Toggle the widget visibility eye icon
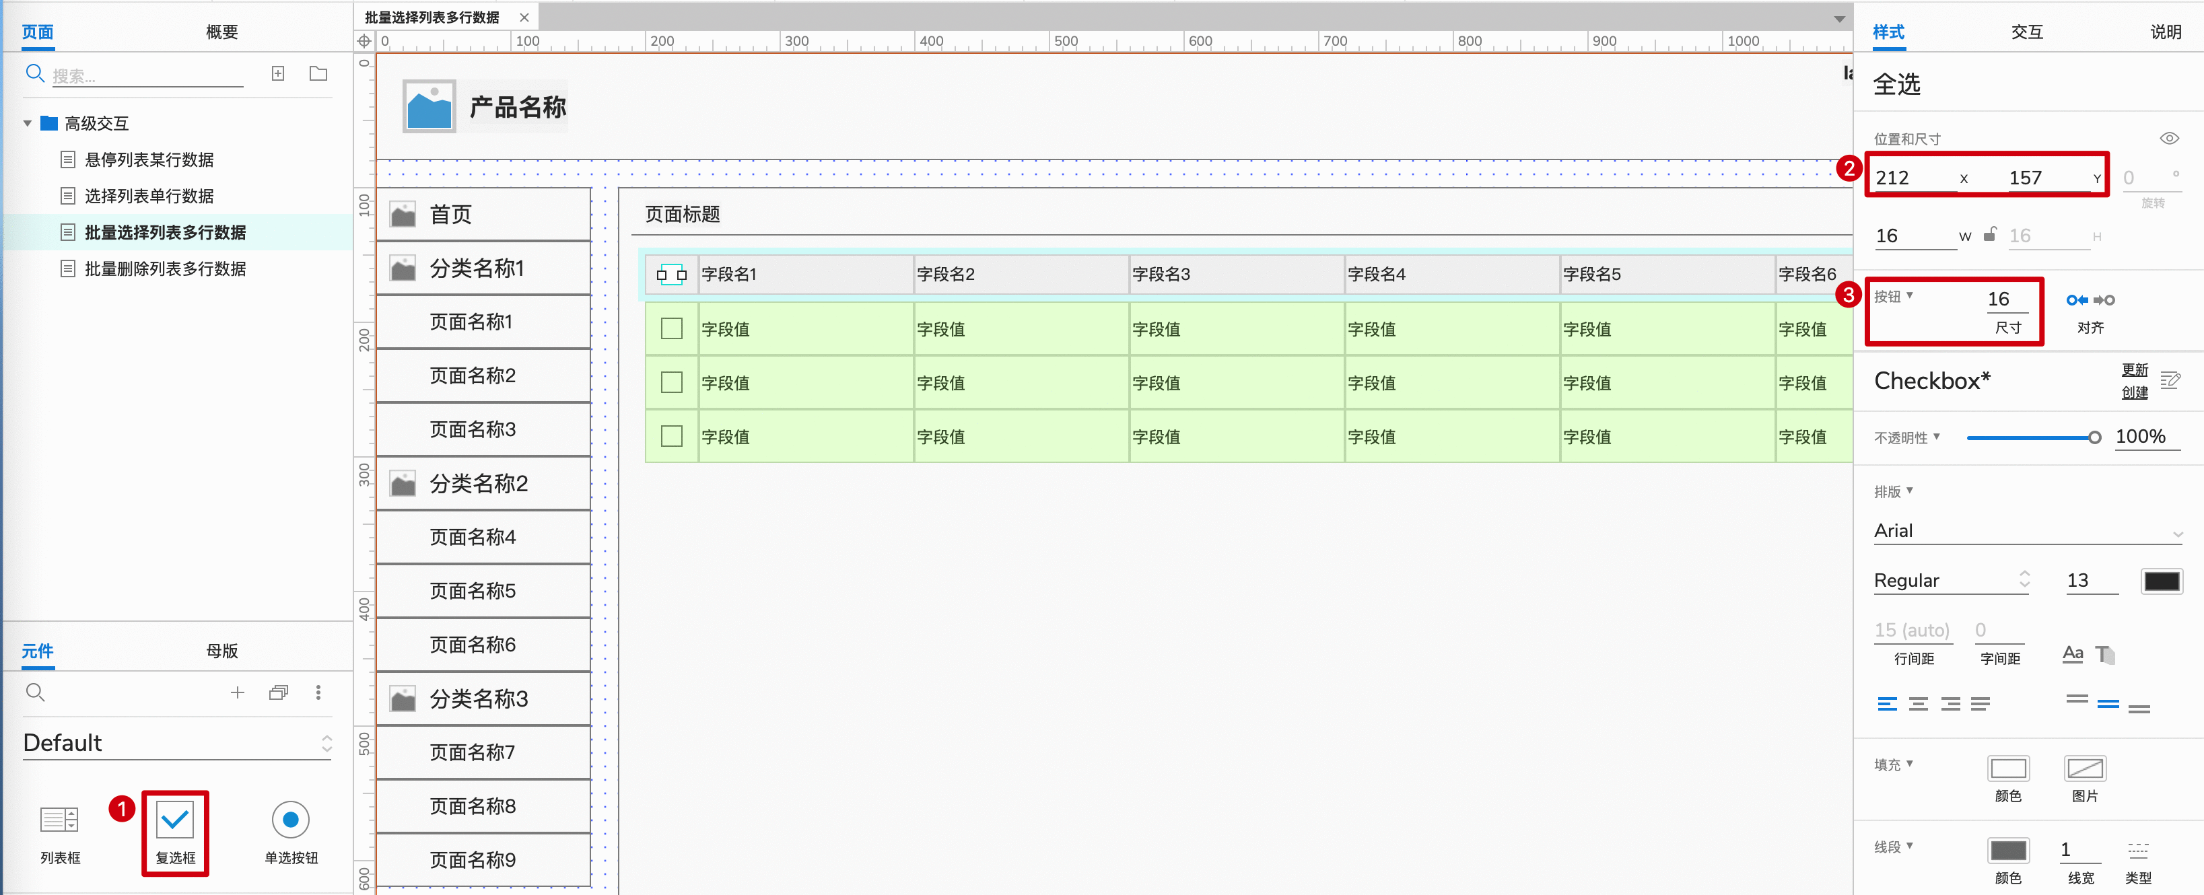 pos(2170,139)
